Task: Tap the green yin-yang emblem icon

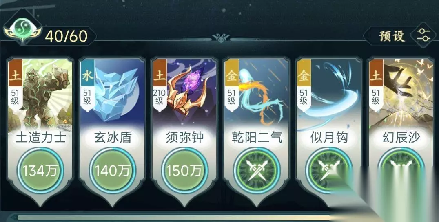Action: coord(22,27)
